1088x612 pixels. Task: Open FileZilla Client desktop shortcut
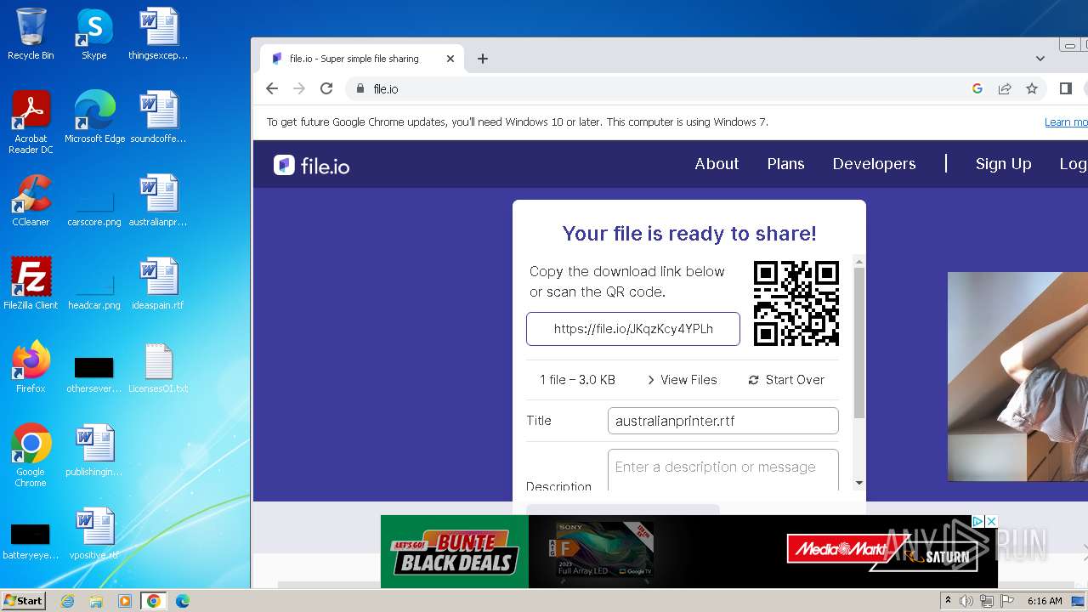(x=31, y=284)
